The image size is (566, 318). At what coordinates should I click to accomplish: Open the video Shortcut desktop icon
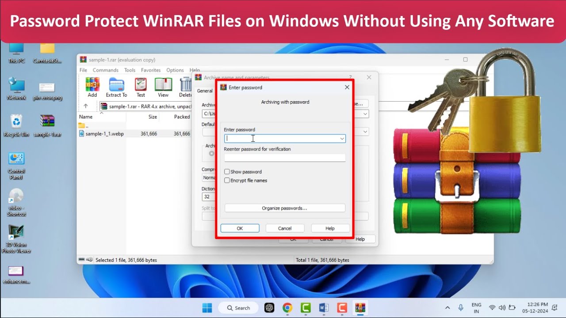click(x=16, y=202)
